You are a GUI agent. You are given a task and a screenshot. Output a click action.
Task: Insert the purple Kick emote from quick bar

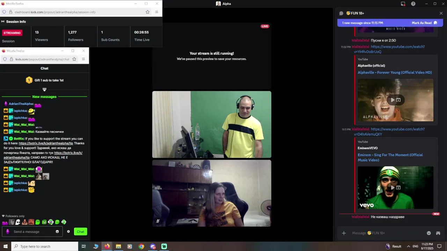tap(5, 222)
